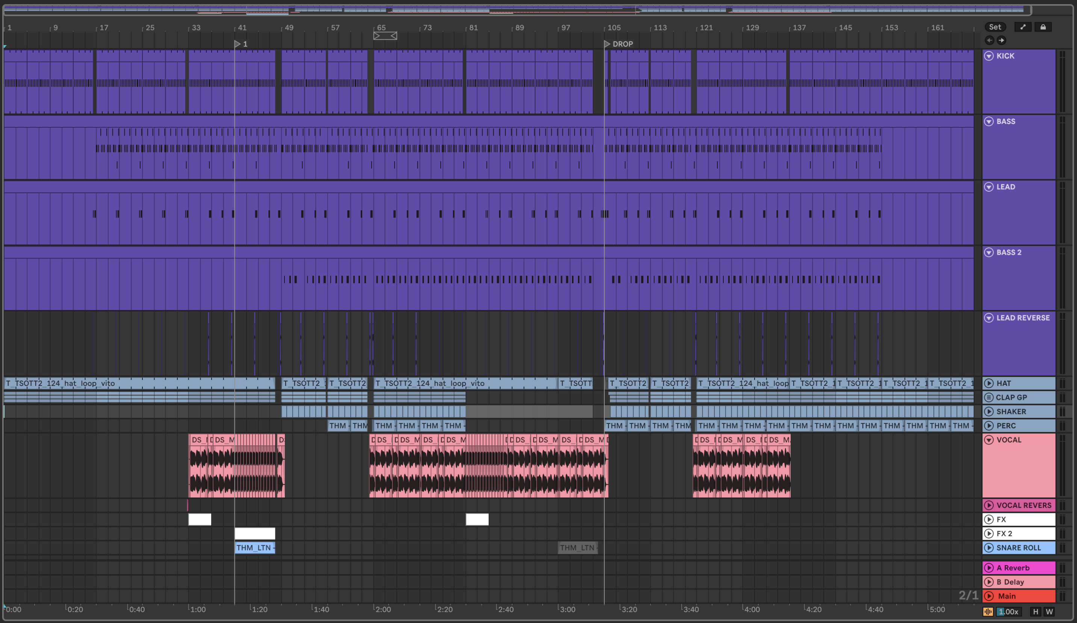Click the 2/1 grid size indicator

tap(968, 595)
